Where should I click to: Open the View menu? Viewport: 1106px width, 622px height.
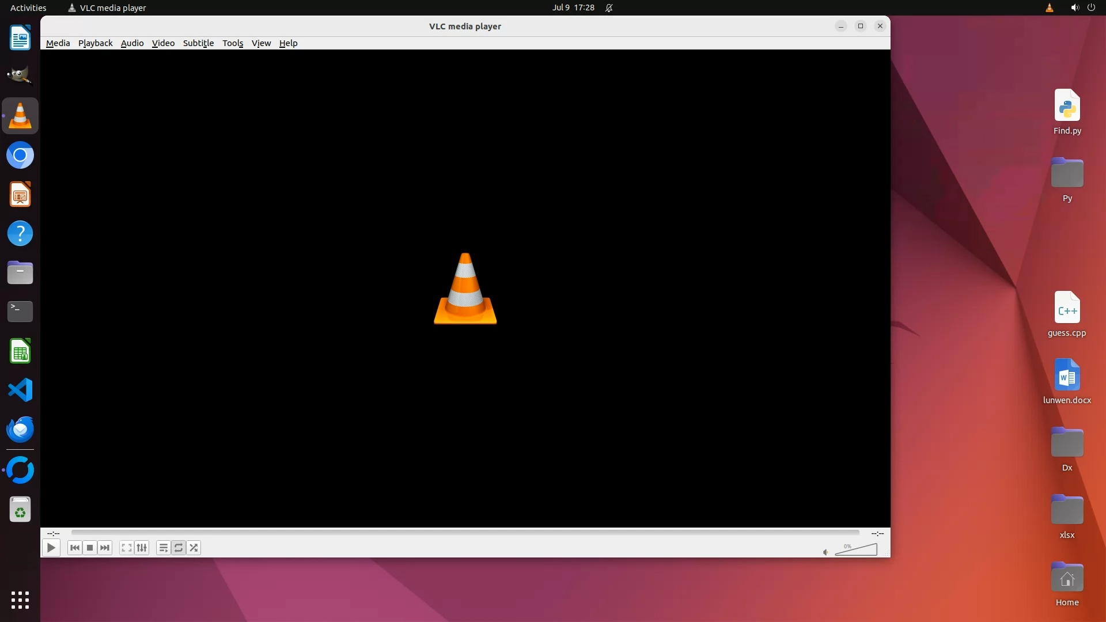point(261,43)
